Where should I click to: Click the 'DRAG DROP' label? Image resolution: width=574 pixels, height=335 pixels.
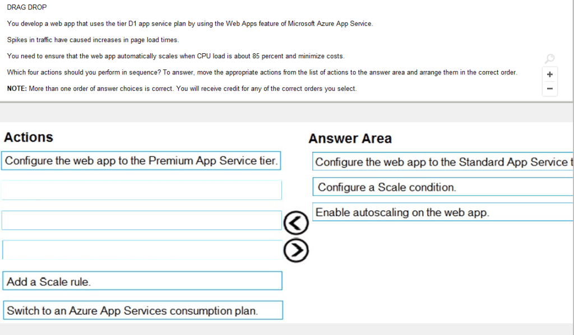(27, 7)
